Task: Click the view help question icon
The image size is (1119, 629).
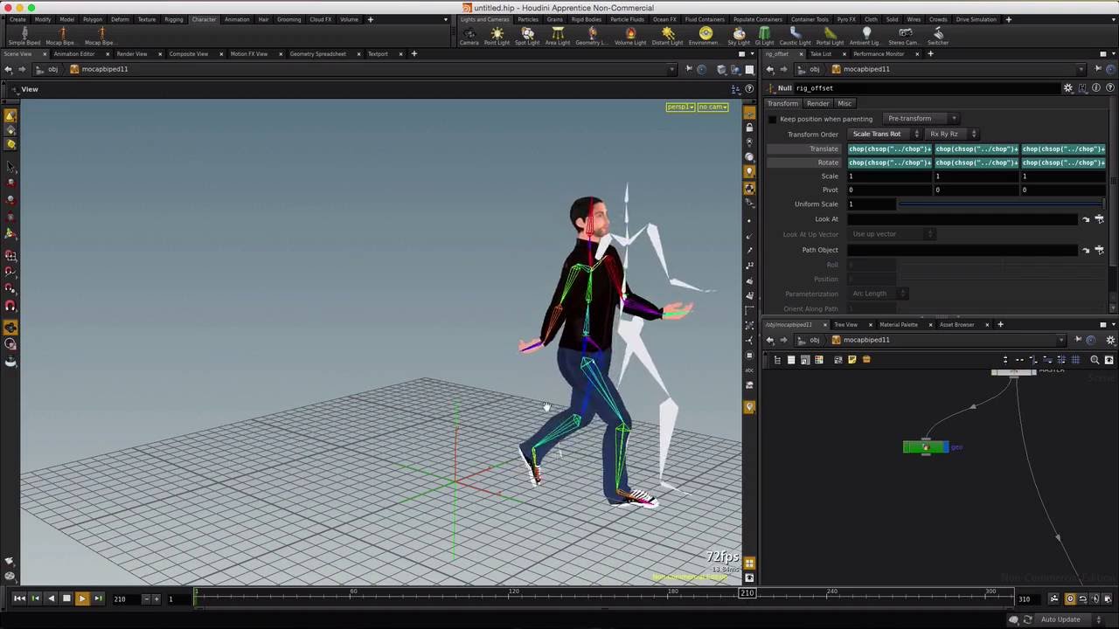Action: [x=749, y=89]
